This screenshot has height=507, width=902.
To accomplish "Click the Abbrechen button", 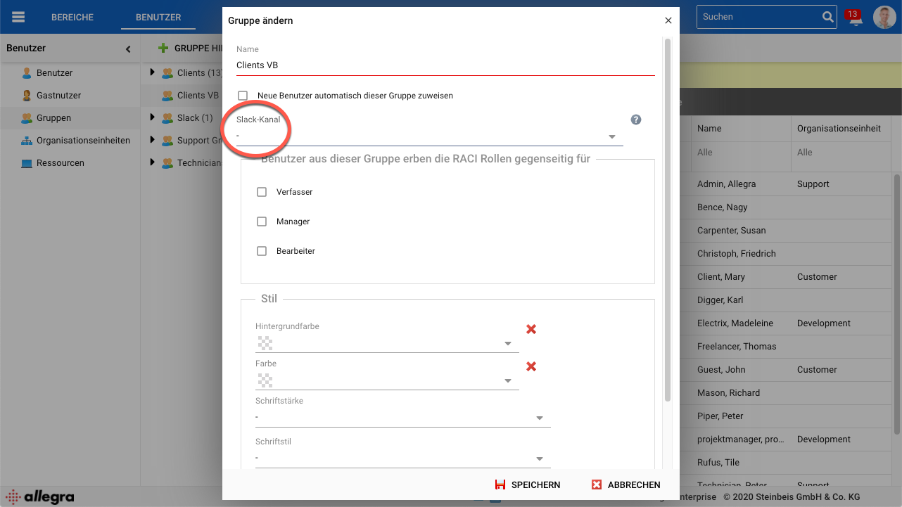I will [x=625, y=484].
